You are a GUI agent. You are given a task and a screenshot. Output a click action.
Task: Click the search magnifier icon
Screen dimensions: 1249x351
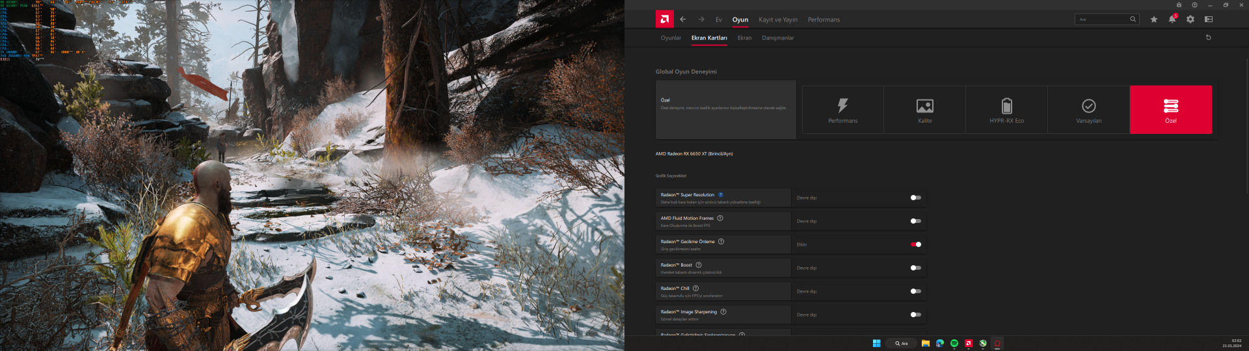tap(1133, 19)
